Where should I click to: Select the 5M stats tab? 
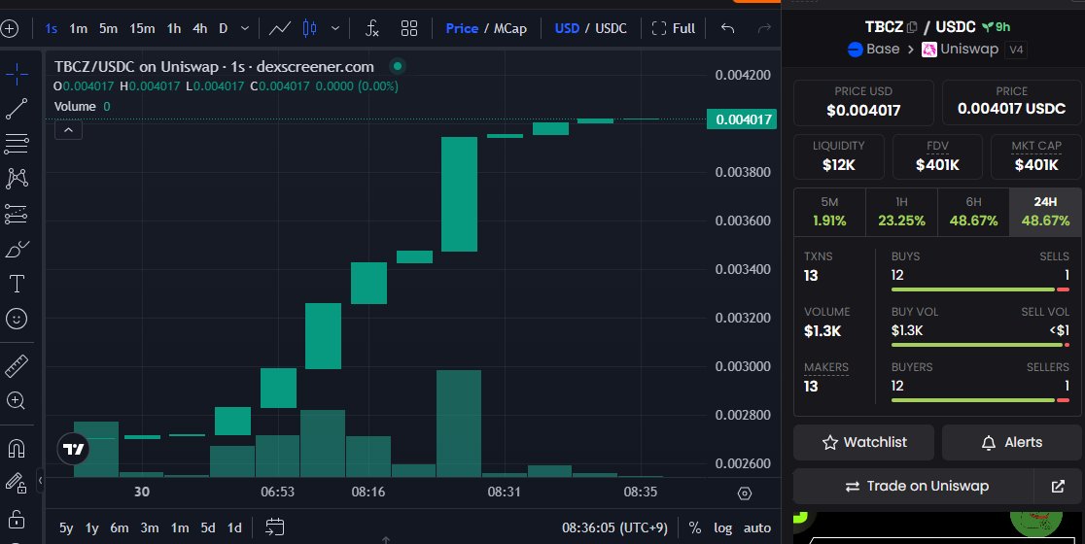[x=829, y=212]
